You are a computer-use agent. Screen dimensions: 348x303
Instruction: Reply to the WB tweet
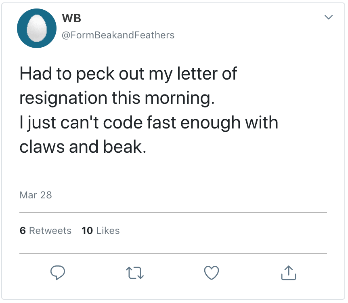coord(58,273)
